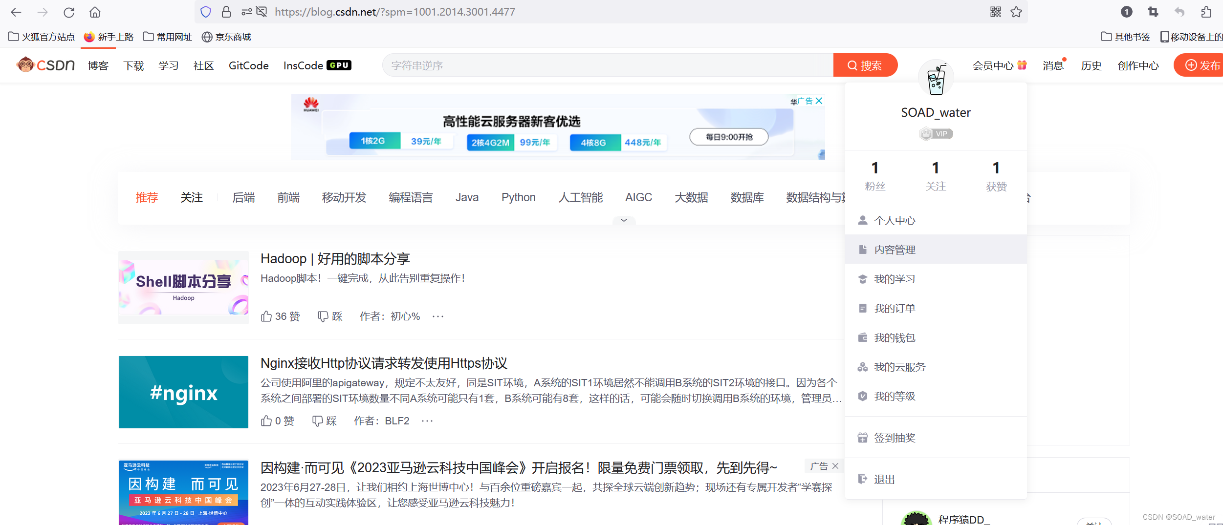The width and height of the screenshot is (1223, 525).
Task: Click the orange 搜索 button
Action: pos(865,65)
